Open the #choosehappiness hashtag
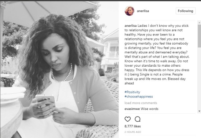 point(139,97)
